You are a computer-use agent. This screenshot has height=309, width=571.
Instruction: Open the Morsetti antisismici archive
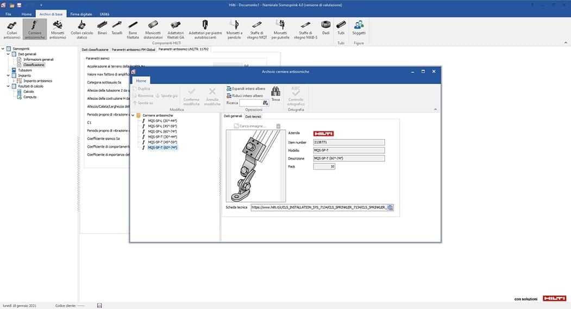pos(58,29)
